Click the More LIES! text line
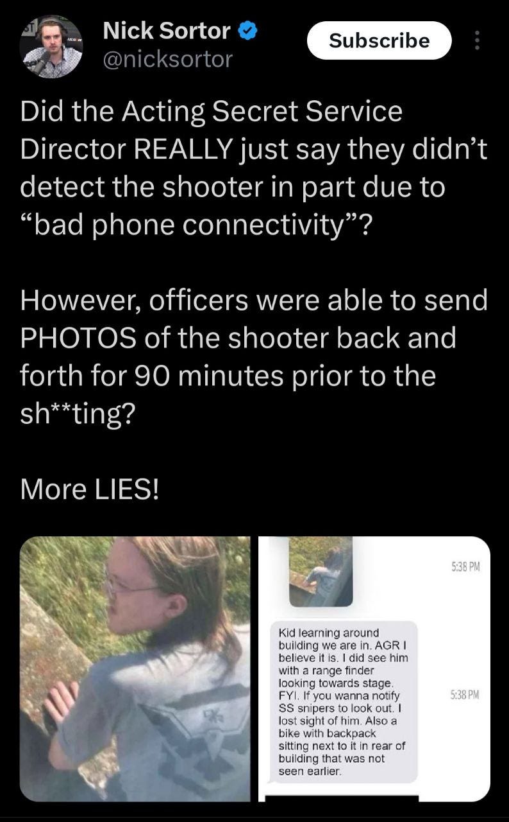 pos(89,489)
